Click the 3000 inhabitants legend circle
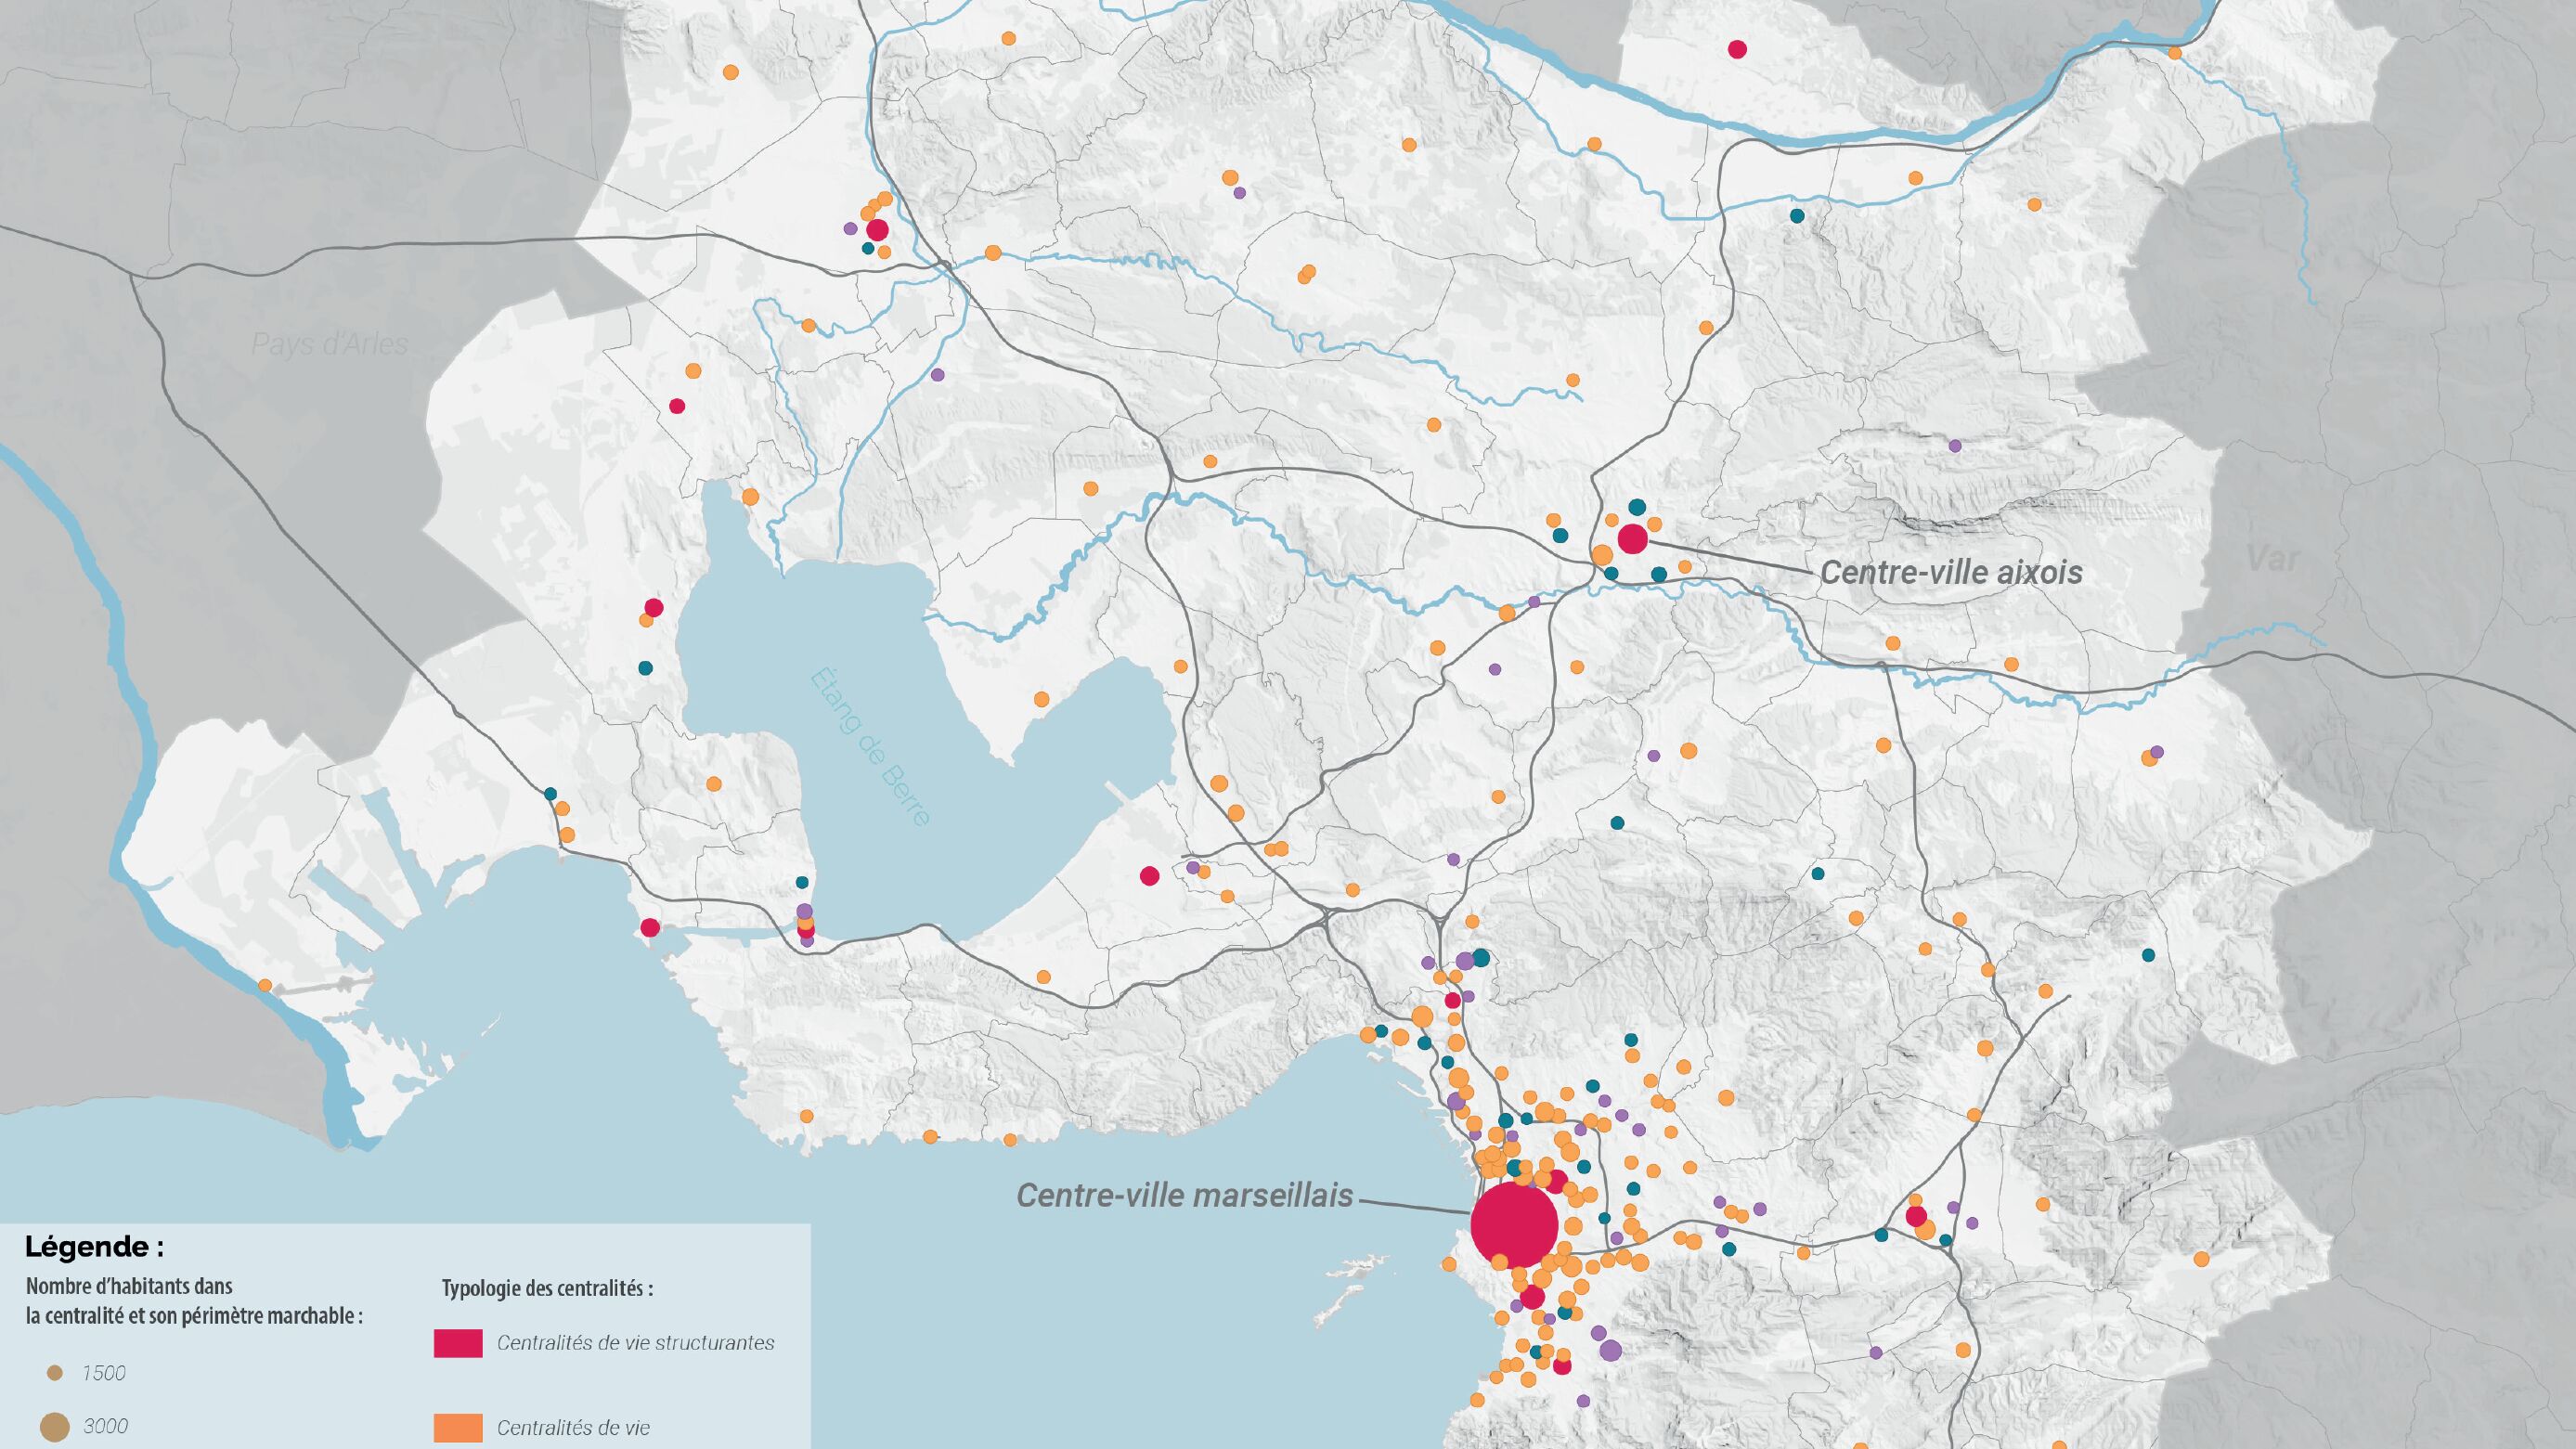 (55, 1426)
